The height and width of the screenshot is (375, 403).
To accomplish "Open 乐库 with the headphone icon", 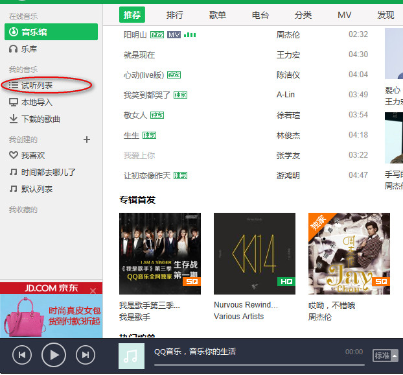I will [28, 49].
